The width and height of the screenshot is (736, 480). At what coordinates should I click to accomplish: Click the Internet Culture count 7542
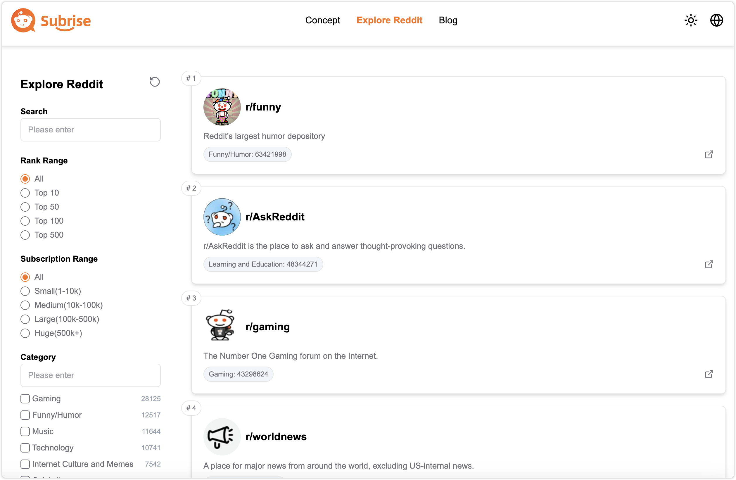coord(153,464)
